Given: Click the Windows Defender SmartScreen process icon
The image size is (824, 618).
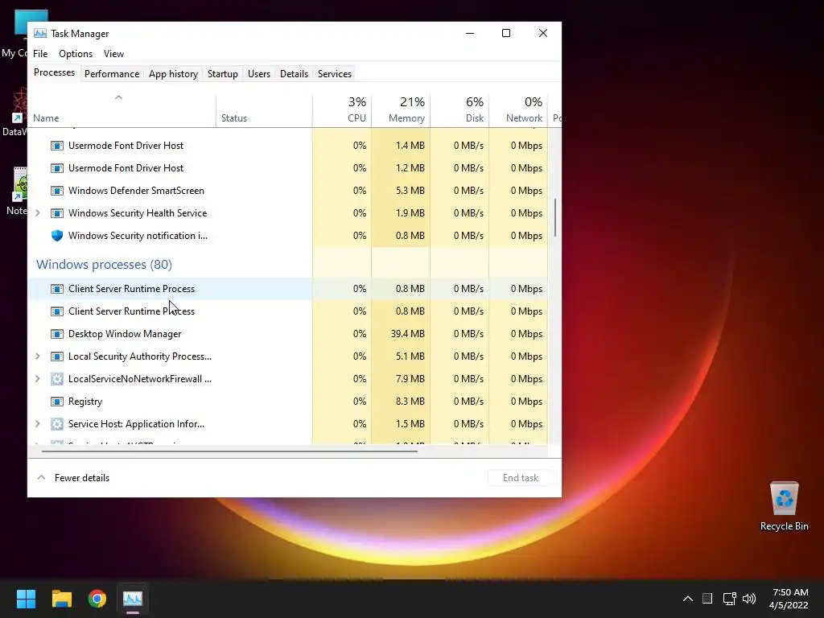Looking at the screenshot, I should pyautogui.click(x=57, y=191).
